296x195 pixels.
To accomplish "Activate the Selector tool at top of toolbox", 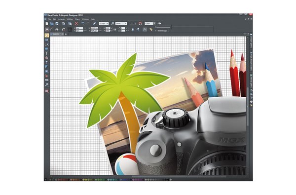I will tap(47, 36).
